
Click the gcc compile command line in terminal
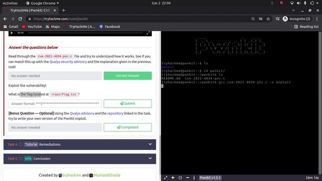pyautogui.click(x=226, y=82)
